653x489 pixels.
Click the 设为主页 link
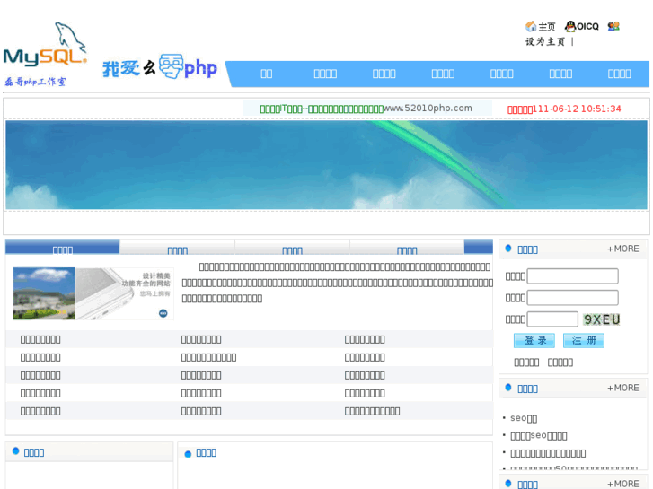545,41
